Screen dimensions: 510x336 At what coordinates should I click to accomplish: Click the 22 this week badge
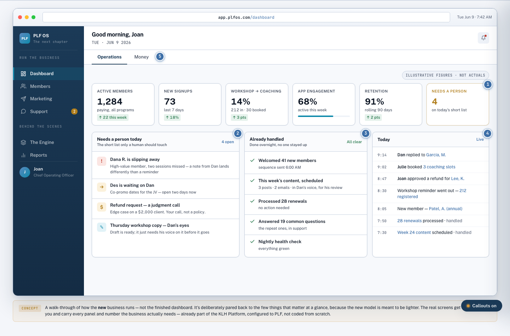click(113, 117)
